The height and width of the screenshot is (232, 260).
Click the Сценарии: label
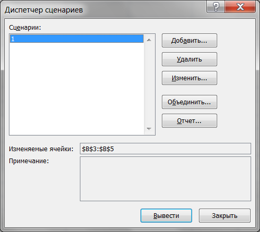(x=25, y=28)
